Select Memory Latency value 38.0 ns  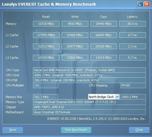(133, 24)
